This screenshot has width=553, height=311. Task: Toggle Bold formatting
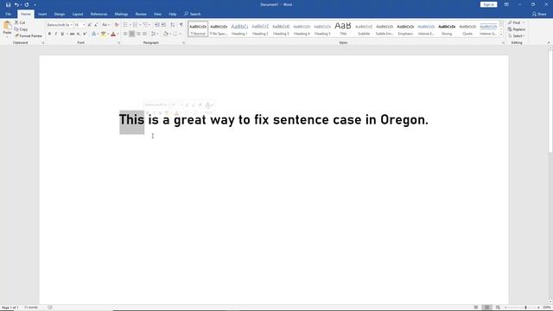click(49, 34)
